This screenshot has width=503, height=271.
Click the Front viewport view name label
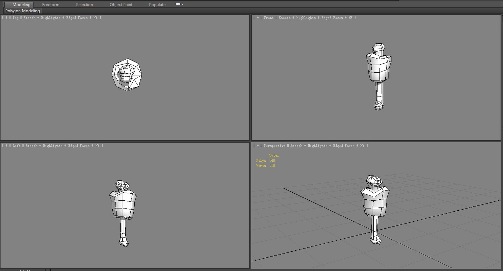coord(269,18)
